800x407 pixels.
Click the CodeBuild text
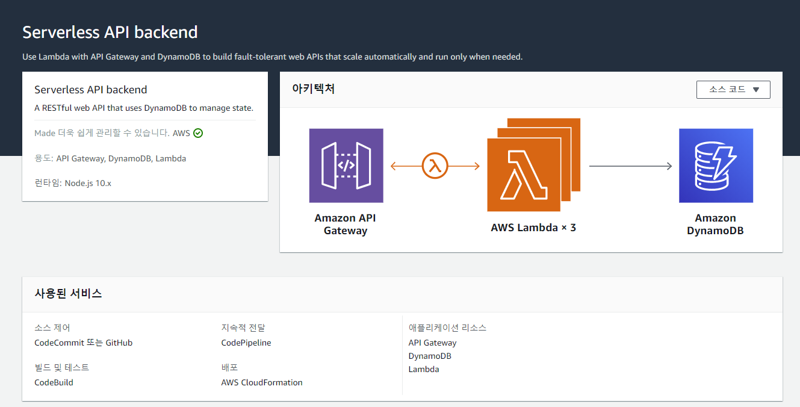[54, 382]
